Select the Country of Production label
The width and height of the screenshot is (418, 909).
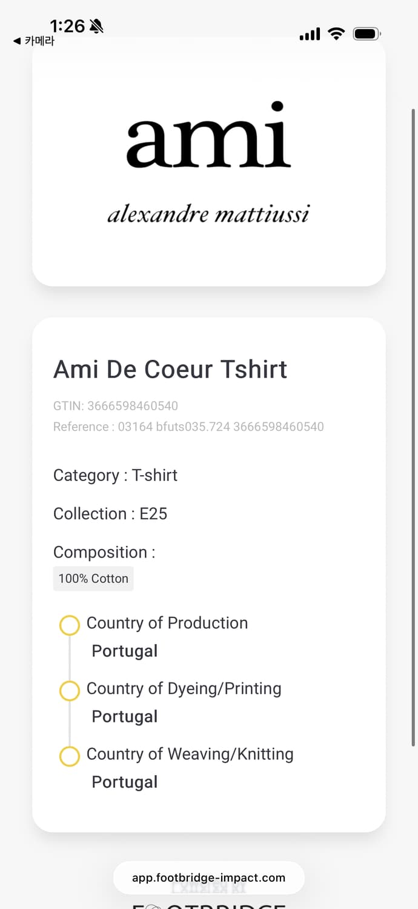click(167, 623)
